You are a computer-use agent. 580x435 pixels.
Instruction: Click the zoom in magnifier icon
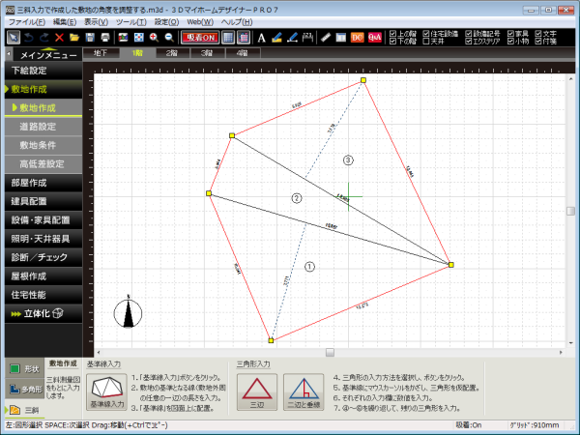click(x=154, y=37)
